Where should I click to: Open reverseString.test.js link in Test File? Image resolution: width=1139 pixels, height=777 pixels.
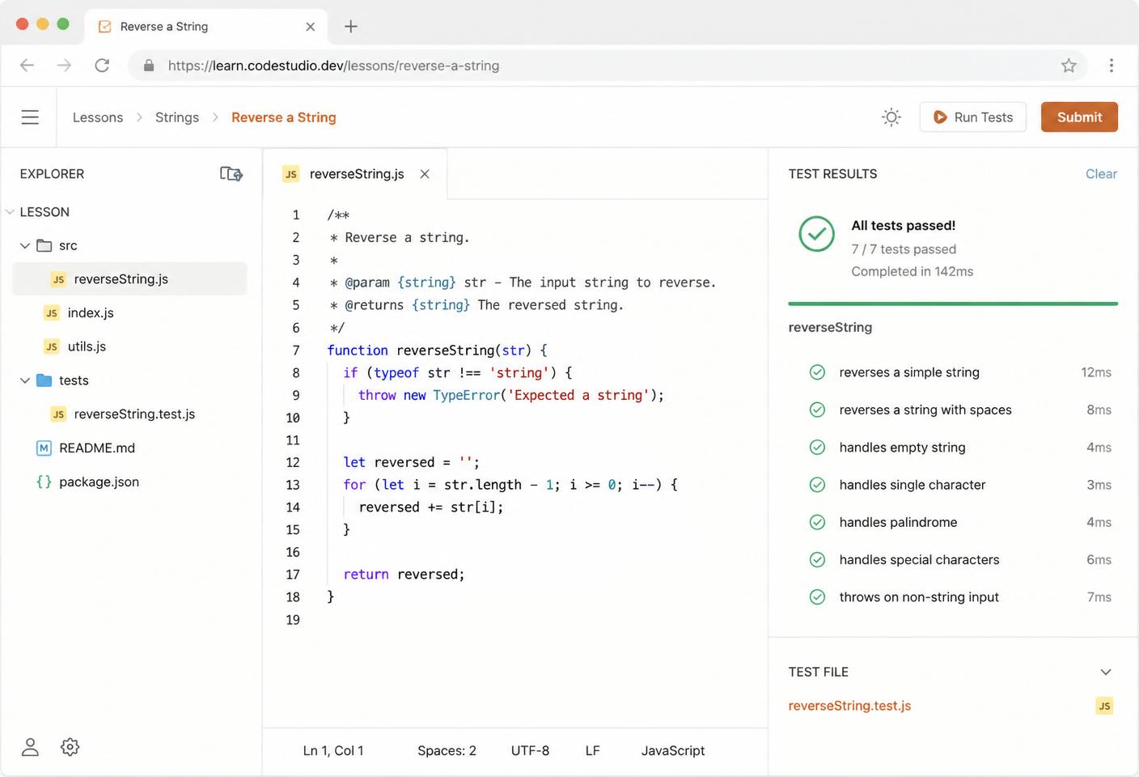click(x=849, y=706)
